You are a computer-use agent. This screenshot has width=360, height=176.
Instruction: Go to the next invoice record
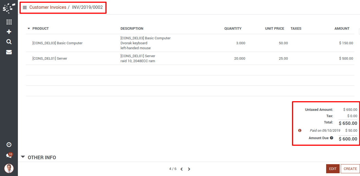(189, 169)
